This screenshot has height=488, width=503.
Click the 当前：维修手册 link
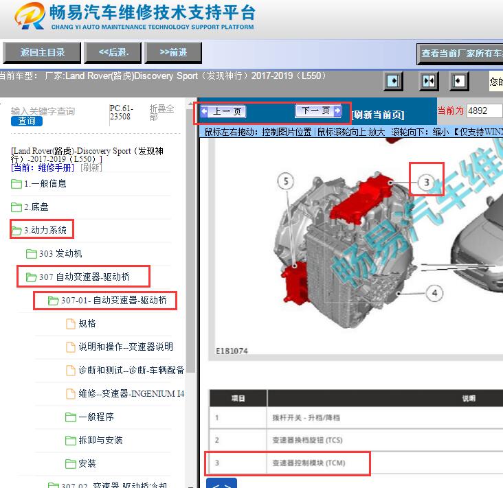pyautogui.click(x=43, y=167)
